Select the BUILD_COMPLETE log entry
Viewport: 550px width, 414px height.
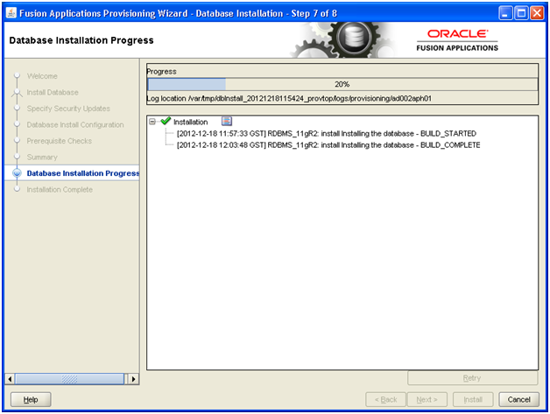(328, 145)
